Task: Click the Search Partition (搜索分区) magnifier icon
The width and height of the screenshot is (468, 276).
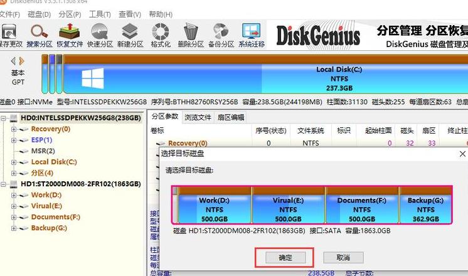Action: click(x=40, y=32)
